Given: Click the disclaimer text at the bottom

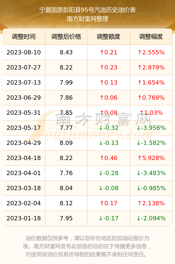Looking at the screenshot, I should click(87, 246).
